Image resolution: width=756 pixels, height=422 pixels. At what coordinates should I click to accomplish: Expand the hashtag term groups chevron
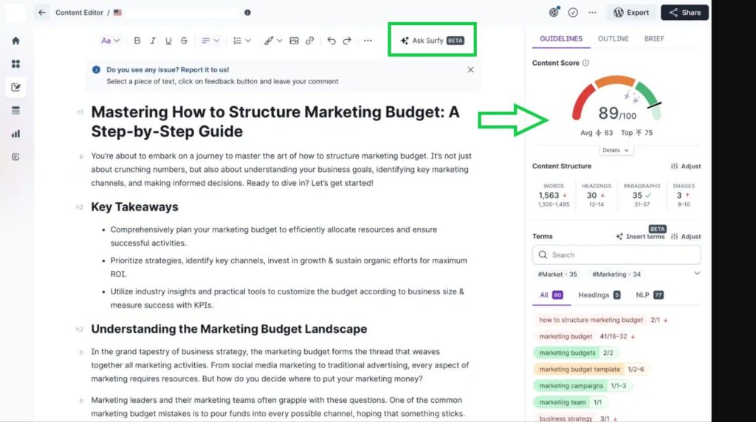tap(697, 273)
